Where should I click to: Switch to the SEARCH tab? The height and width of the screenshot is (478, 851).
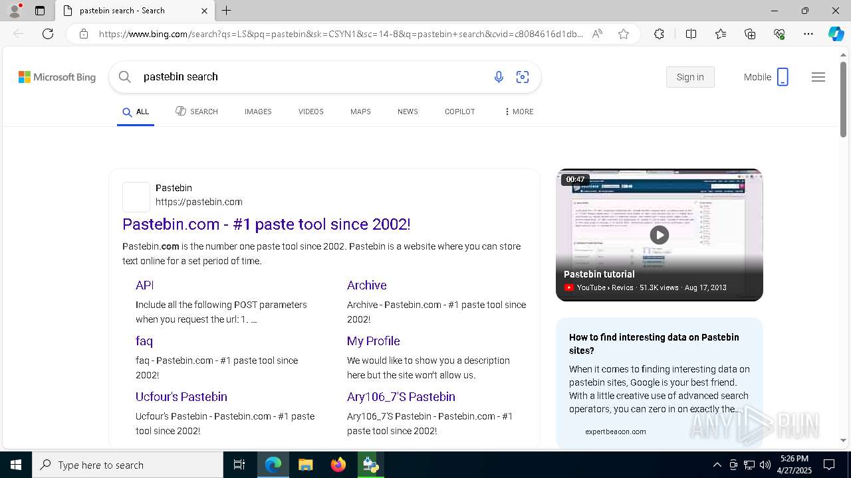(197, 112)
